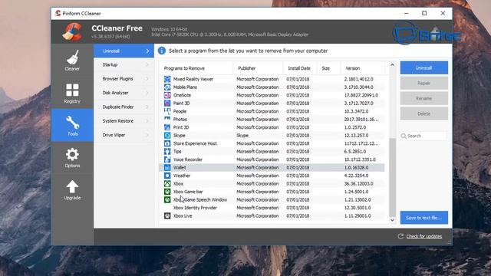This screenshot has width=491, height=276.
Task: Click the Tips app icon
Action: tap(167, 152)
